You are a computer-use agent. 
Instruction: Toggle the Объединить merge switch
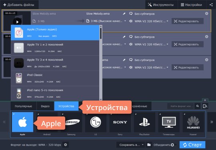[x=173, y=145]
